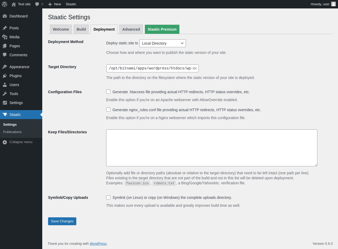Open the Staatic Premium tab
338x249 pixels.
162,29
